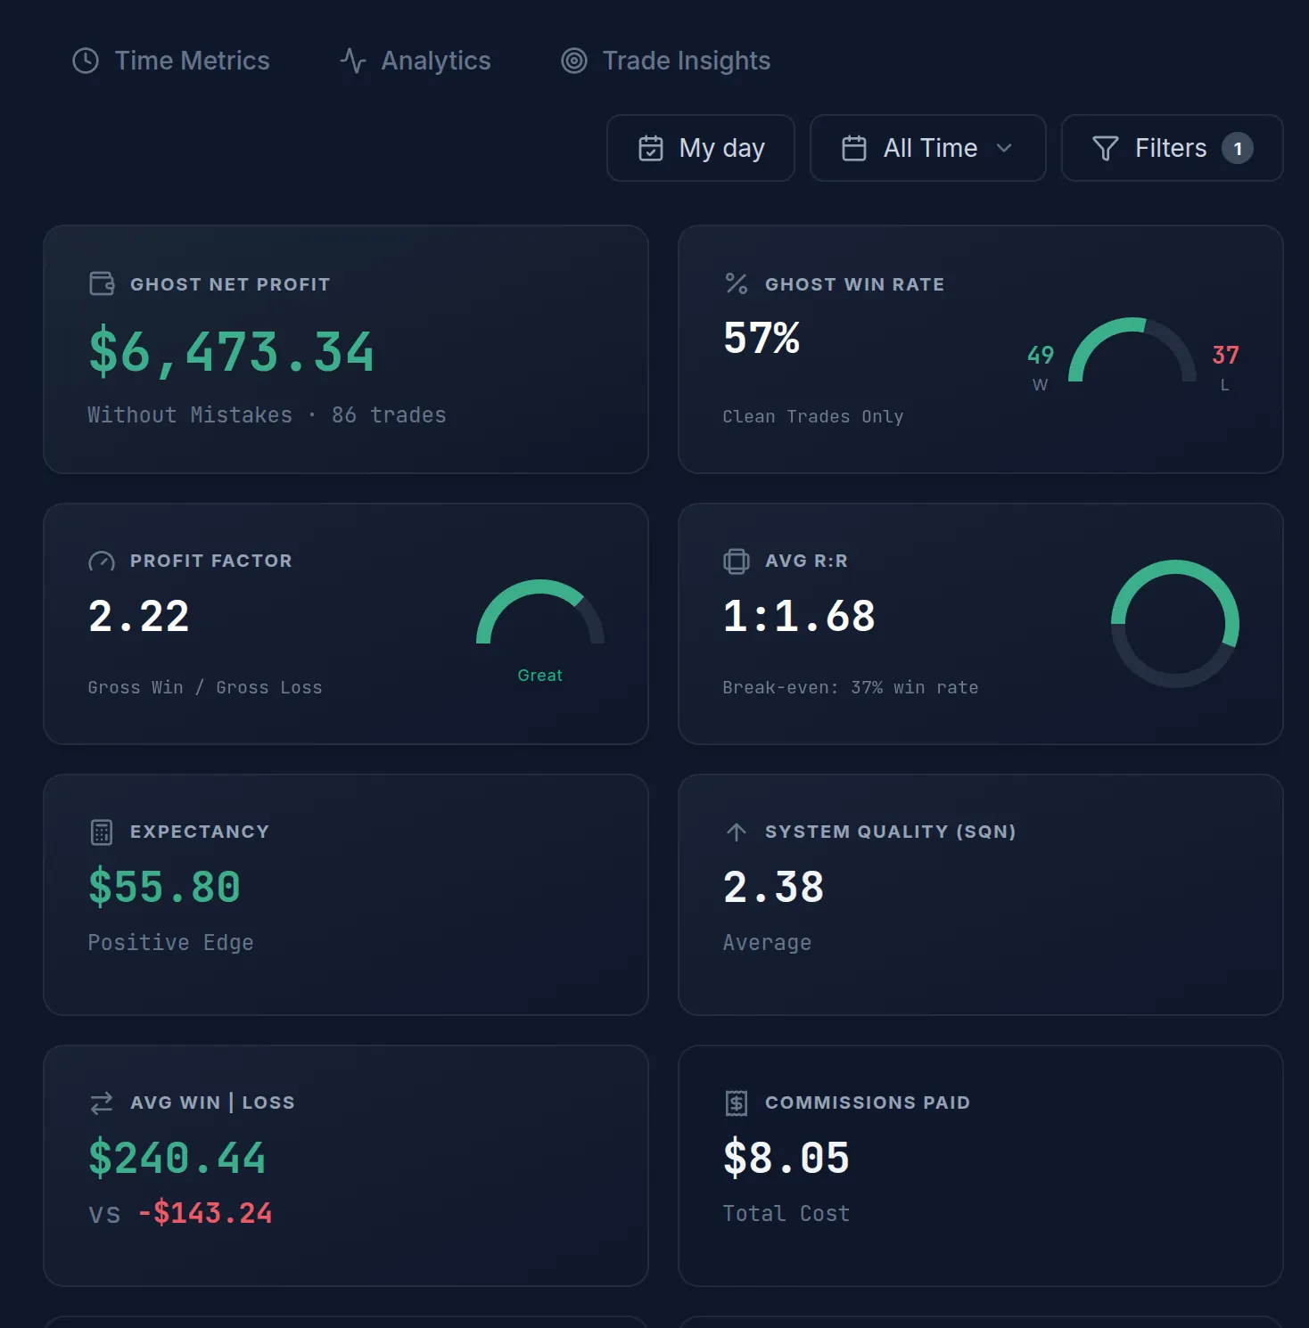
Task: Click the funnel icon in Filters
Action: tap(1106, 148)
